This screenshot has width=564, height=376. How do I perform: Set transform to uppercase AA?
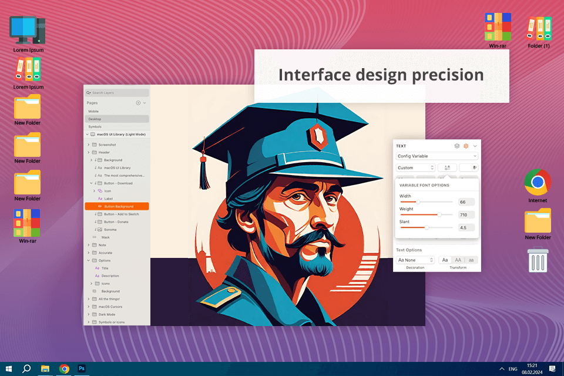coord(458,260)
